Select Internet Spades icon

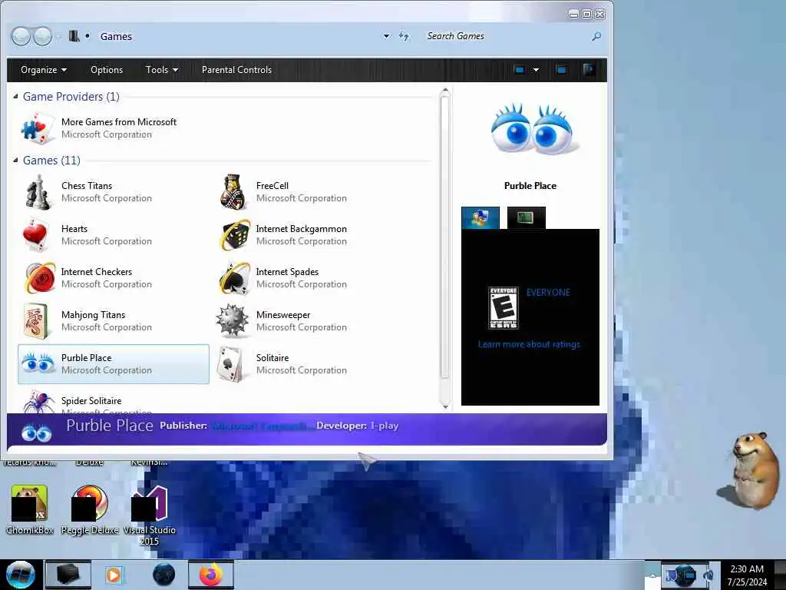pos(235,277)
